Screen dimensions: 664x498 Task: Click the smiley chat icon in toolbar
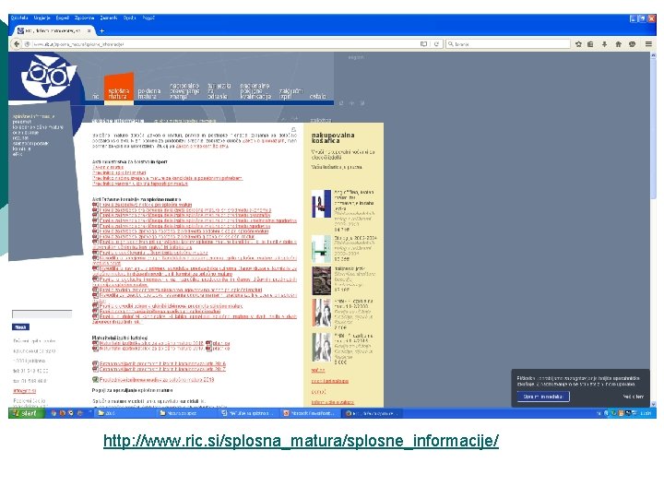(x=633, y=44)
